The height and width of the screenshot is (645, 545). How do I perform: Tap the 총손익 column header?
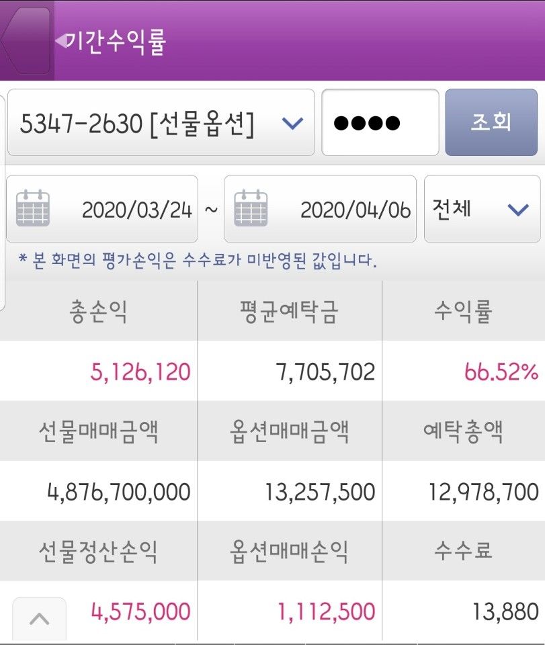click(98, 312)
